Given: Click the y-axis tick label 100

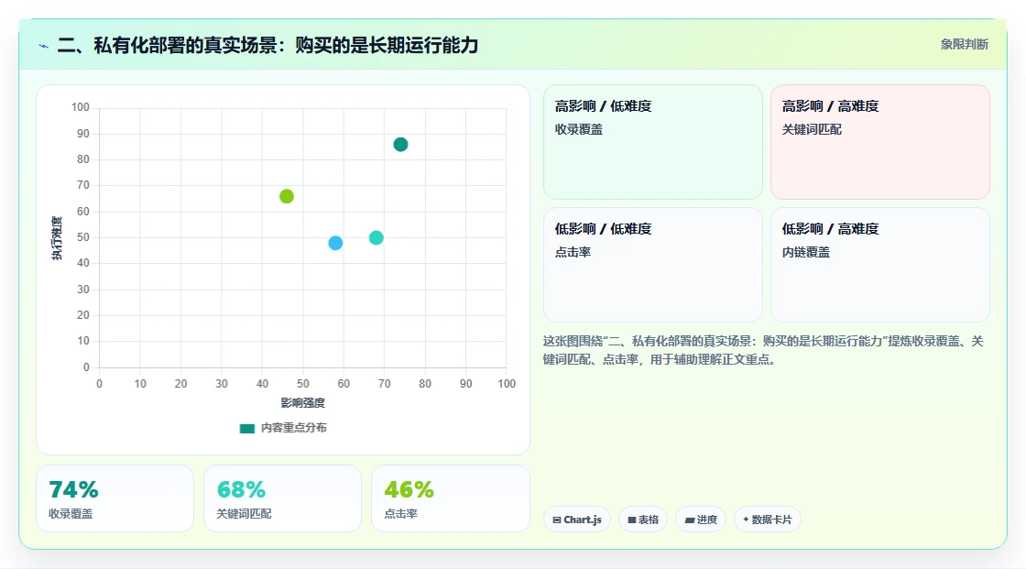Looking at the screenshot, I should point(81,106).
